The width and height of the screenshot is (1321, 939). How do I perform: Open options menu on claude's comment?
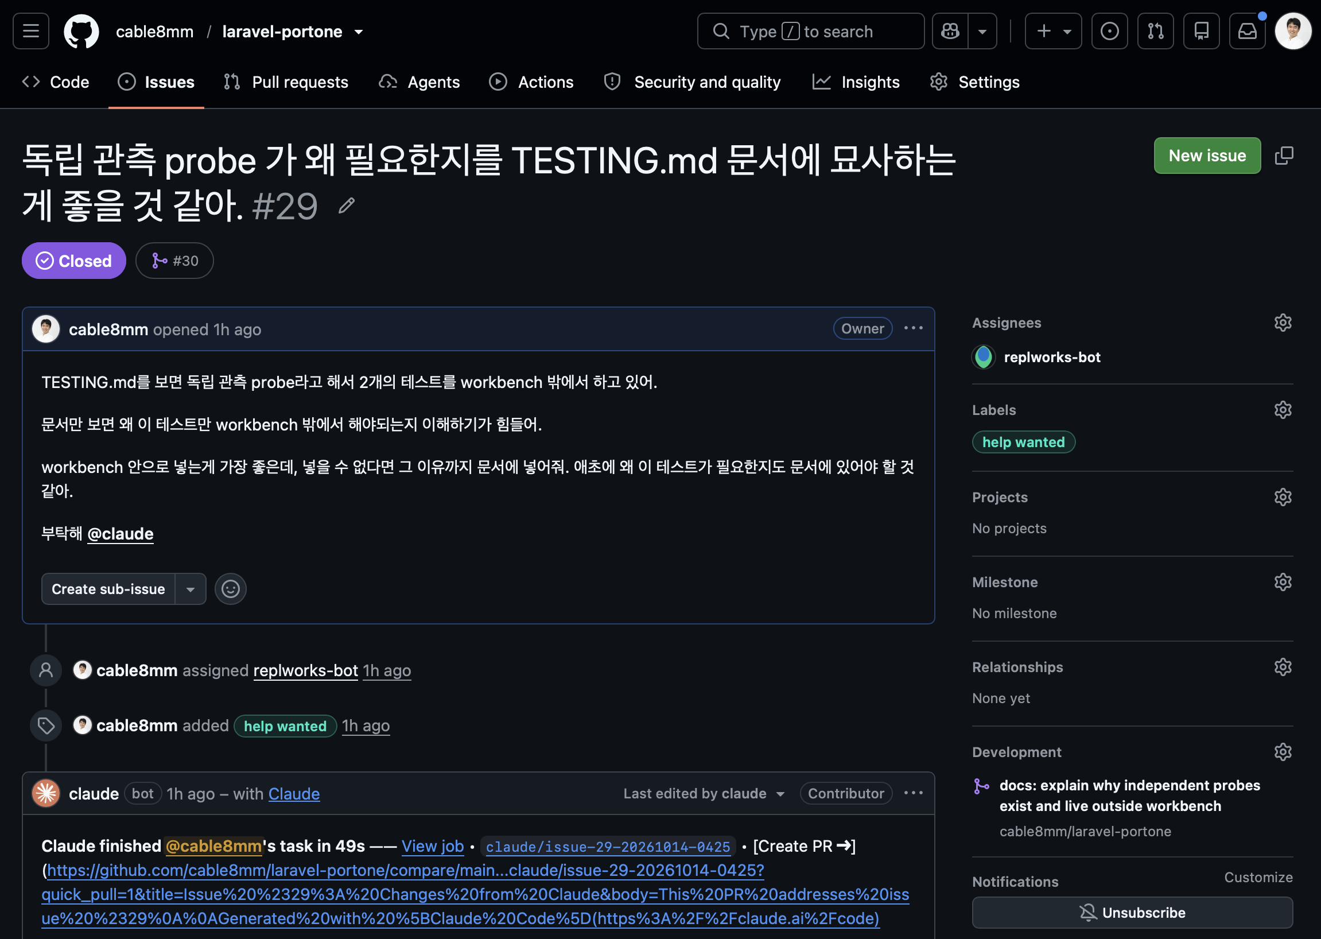tap(914, 793)
